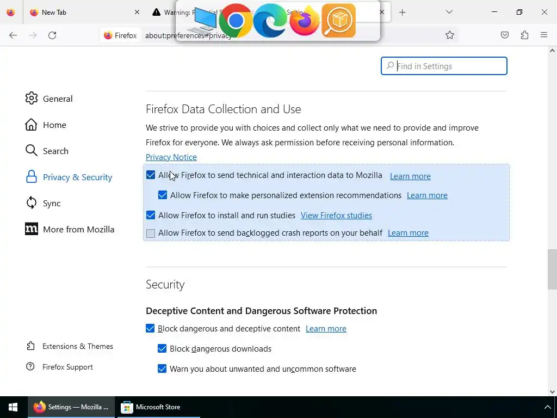Click the reload page icon
This screenshot has height=418, width=557.
(x=52, y=35)
